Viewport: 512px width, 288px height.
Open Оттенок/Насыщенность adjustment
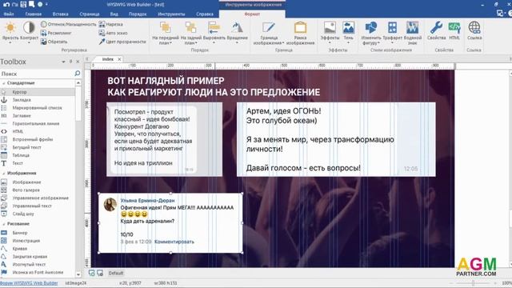tap(69, 24)
